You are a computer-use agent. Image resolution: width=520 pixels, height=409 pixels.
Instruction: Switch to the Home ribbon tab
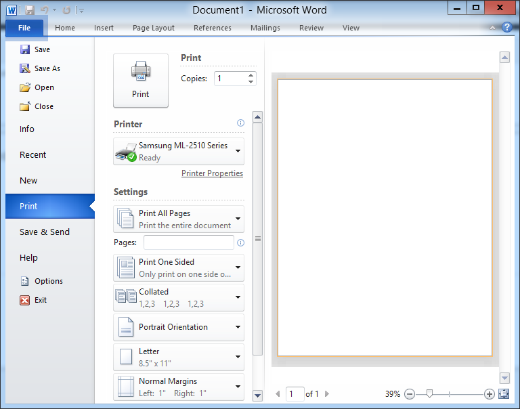[x=65, y=28]
